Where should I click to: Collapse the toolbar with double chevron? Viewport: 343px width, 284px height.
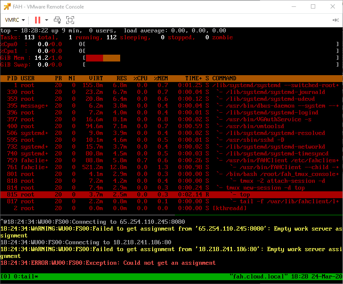(336, 20)
